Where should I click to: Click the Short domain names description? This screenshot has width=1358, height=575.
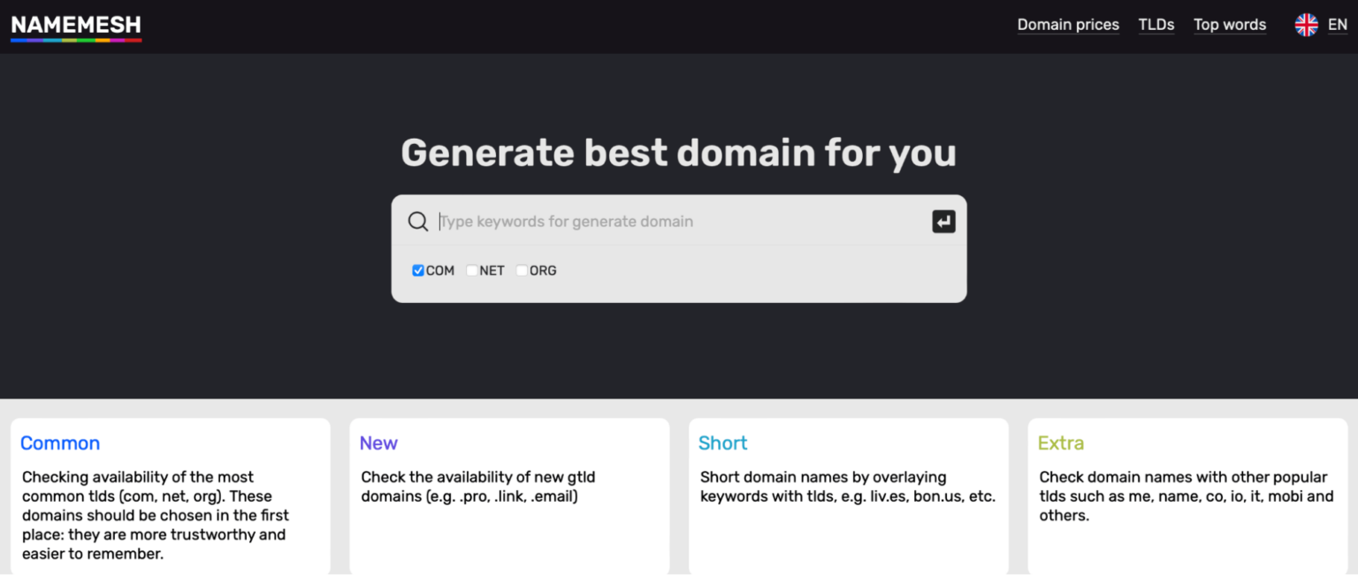pyautogui.click(x=847, y=487)
